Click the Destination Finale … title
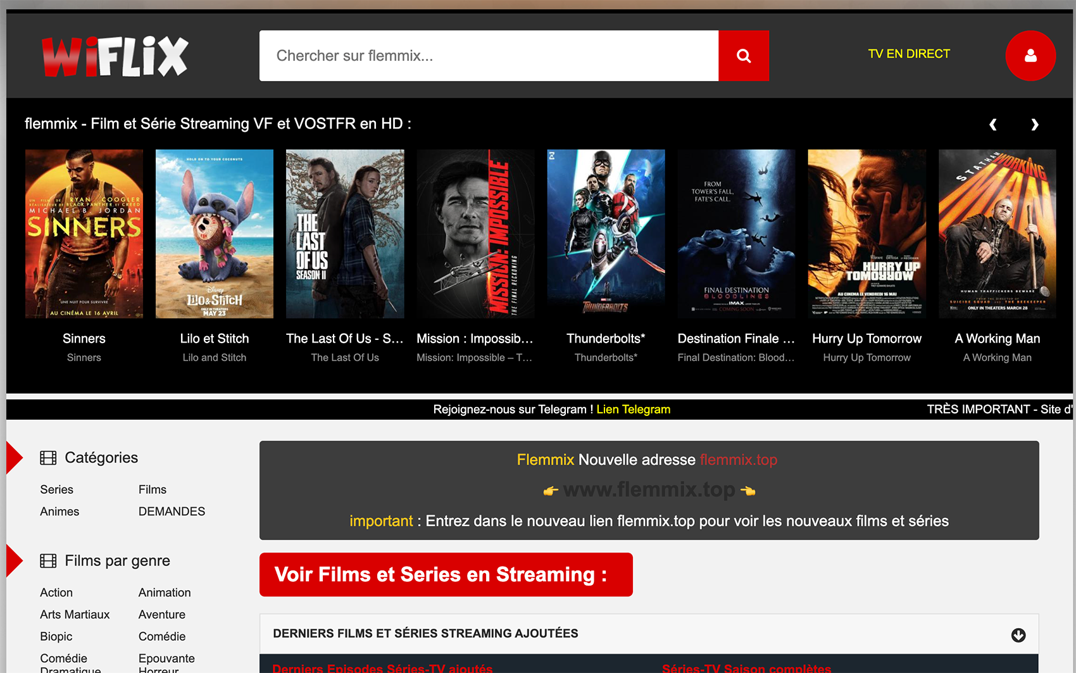Image resolution: width=1076 pixels, height=673 pixels. [736, 339]
